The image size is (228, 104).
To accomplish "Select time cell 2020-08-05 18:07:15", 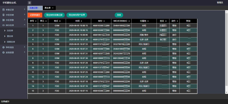I will point(78,91).
